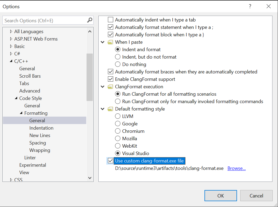
Task: Open the New Lines page
Action: (x=40, y=135)
